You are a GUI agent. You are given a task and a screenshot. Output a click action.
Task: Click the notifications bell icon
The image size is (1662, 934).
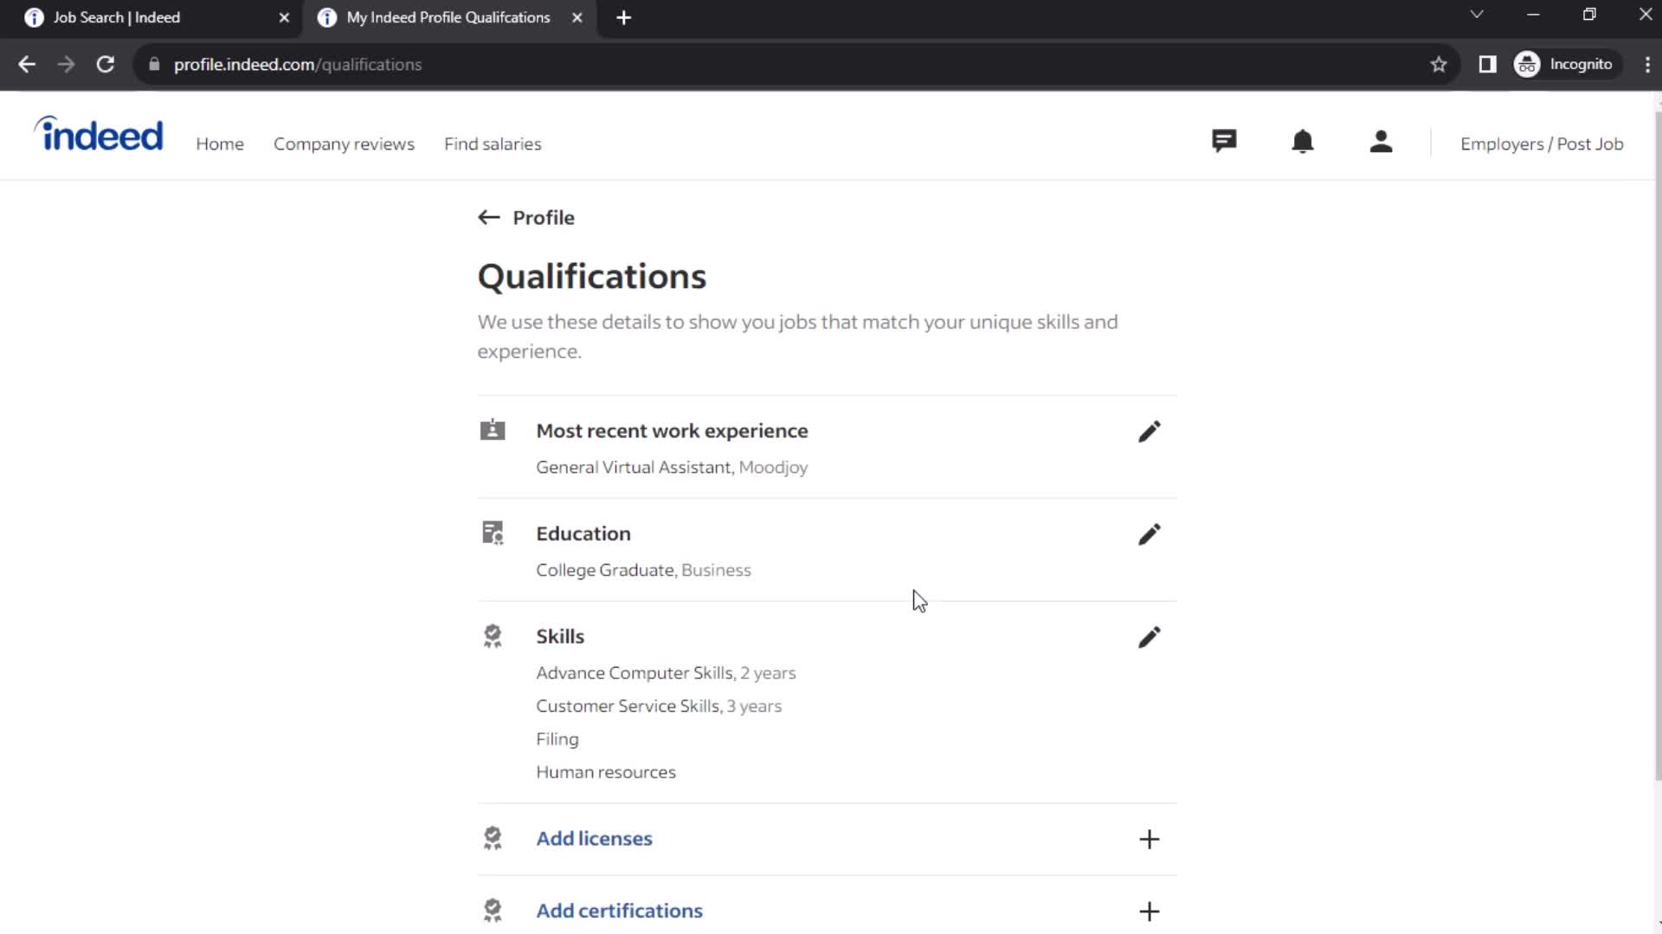point(1303,143)
